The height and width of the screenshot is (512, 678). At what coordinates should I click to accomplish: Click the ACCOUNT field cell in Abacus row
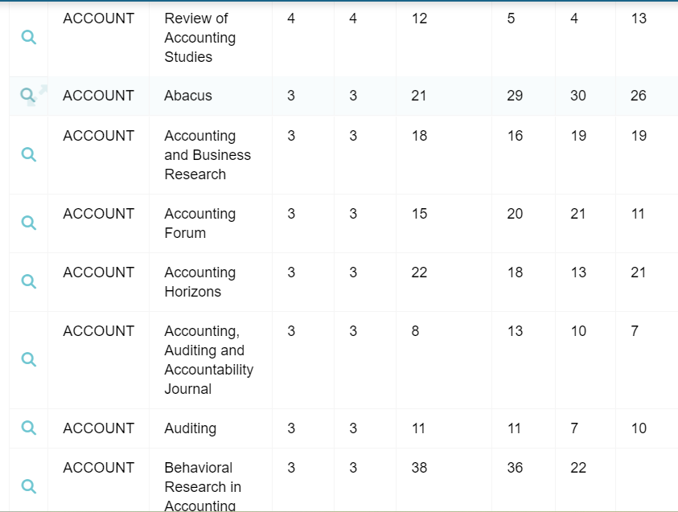pos(98,96)
